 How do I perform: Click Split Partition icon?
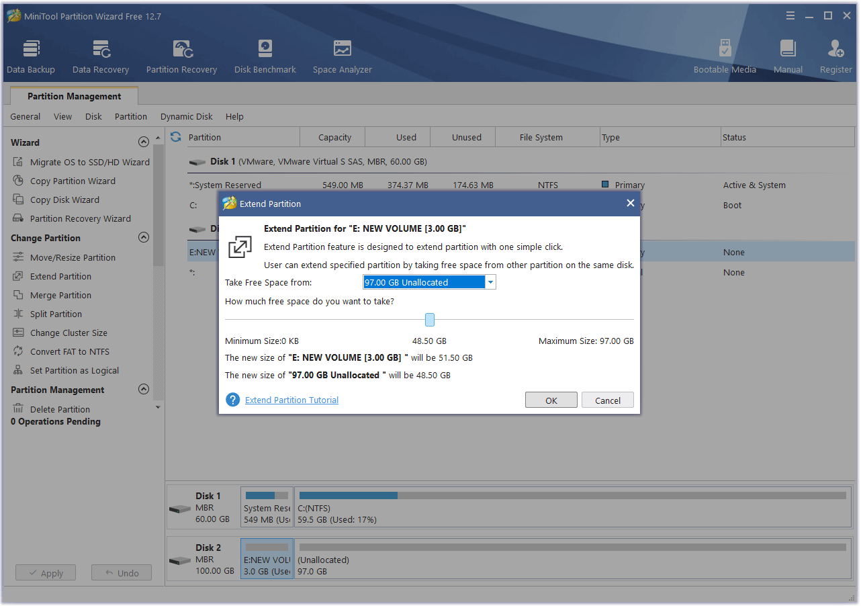[18, 314]
